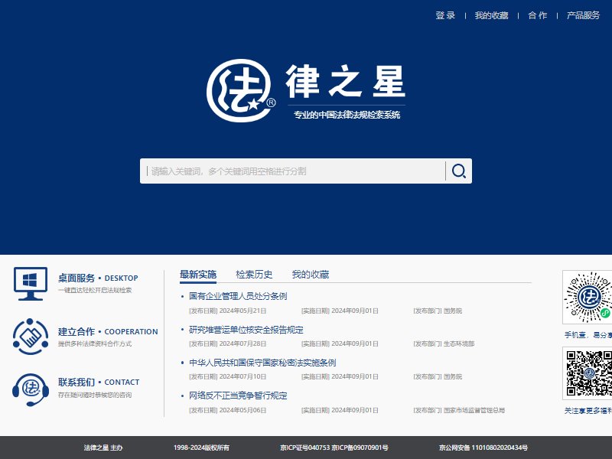Click issuing department 国家市场监督管理总局

click(x=474, y=410)
